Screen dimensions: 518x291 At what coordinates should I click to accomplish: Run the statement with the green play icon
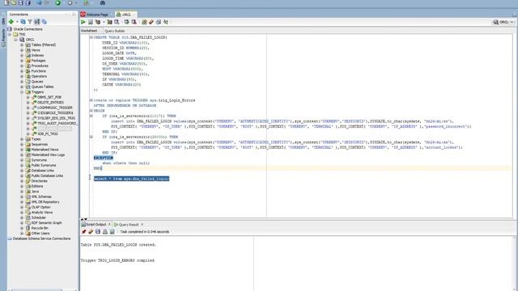(x=83, y=22)
